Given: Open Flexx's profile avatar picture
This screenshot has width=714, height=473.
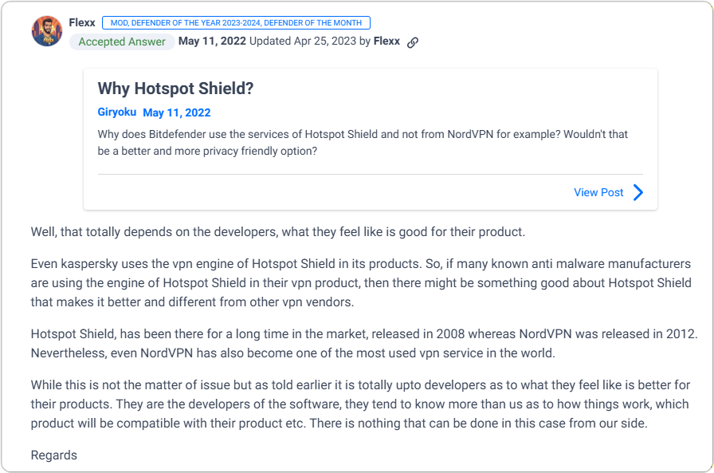Looking at the screenshot, I should click(46, 31).
